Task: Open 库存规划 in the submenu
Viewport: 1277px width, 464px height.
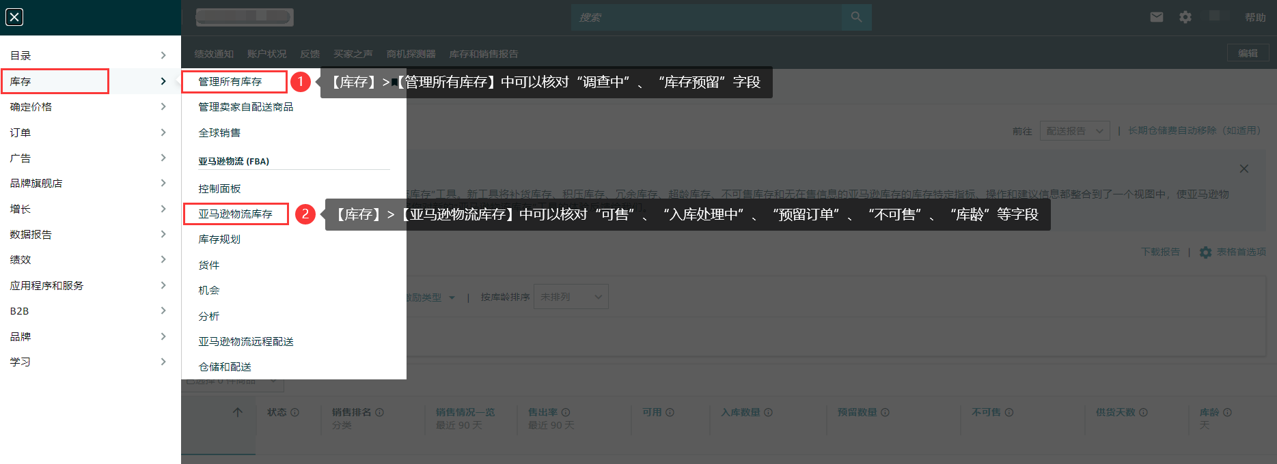Action: pos(219,240)
